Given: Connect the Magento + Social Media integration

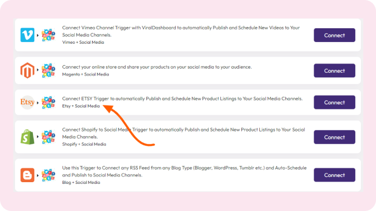Looking at the screenshot, I should pos(334,70).
